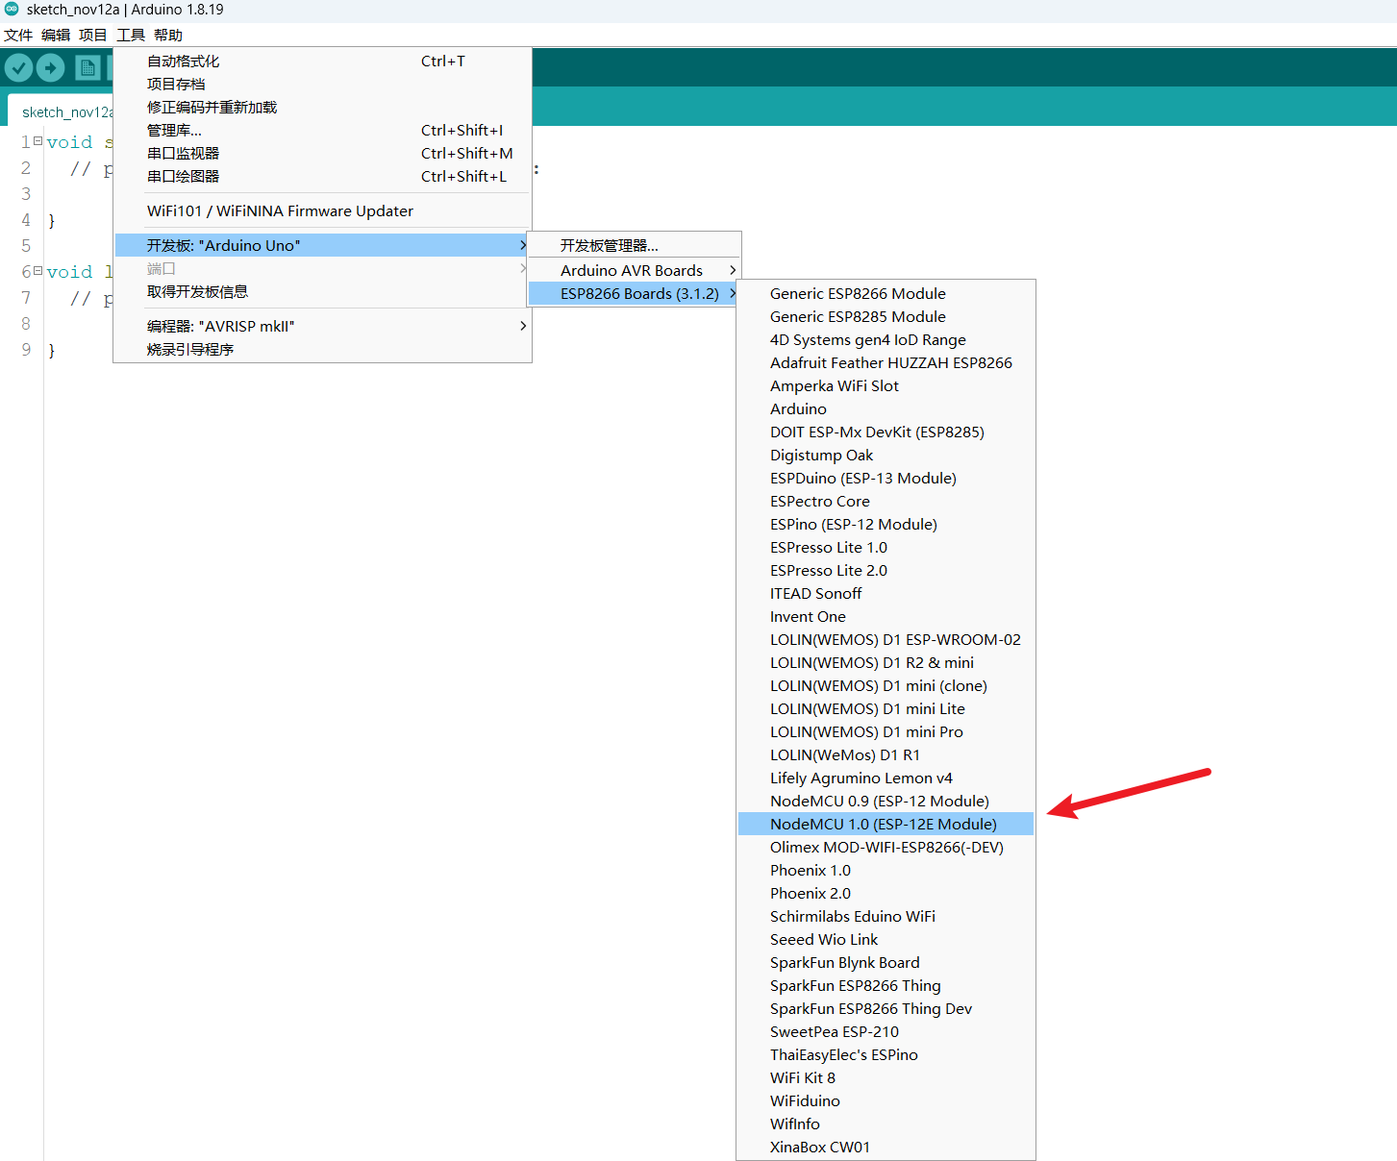Screen dimensions: 1397x1161
Task: Select ESPectro Core board
Action: pyautogui.click(x=886, y=501)
